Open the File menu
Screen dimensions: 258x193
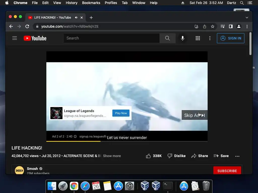(35, 3)
